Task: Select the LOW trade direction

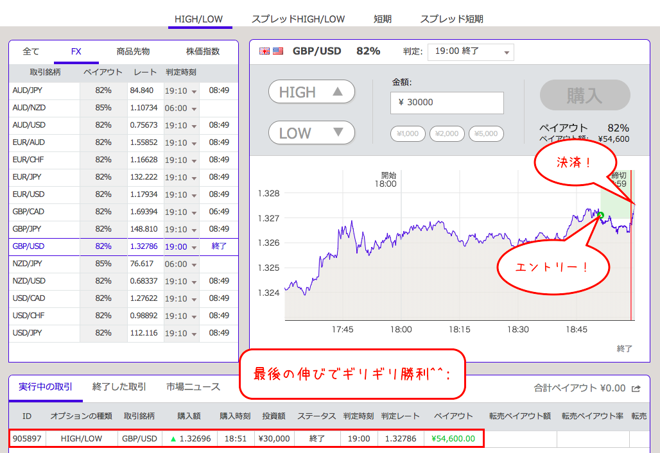Action: tap(311, 132)
